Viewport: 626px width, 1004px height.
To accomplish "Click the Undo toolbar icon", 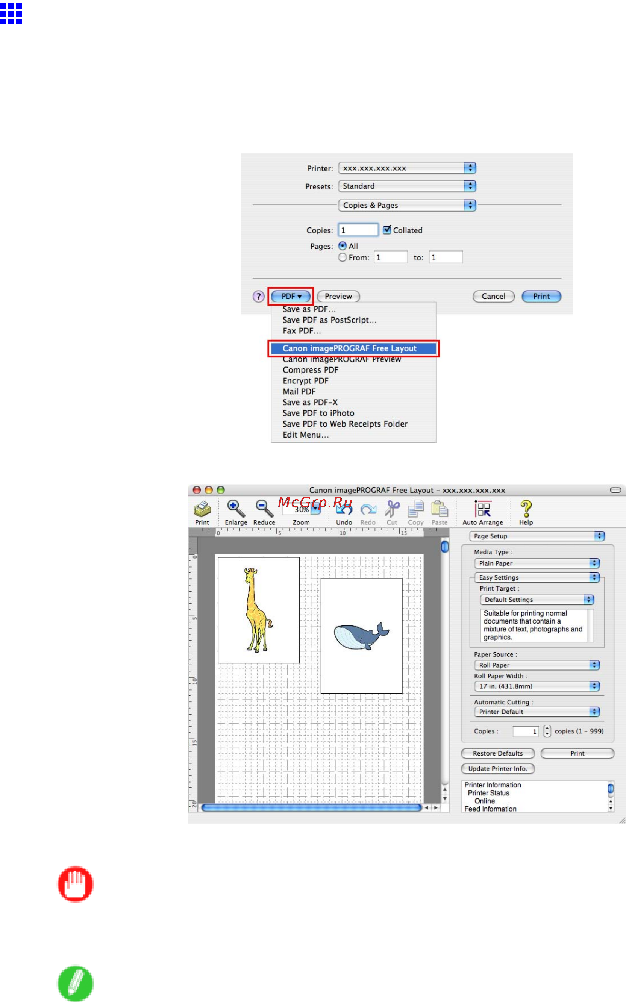I will click(344, 509).
